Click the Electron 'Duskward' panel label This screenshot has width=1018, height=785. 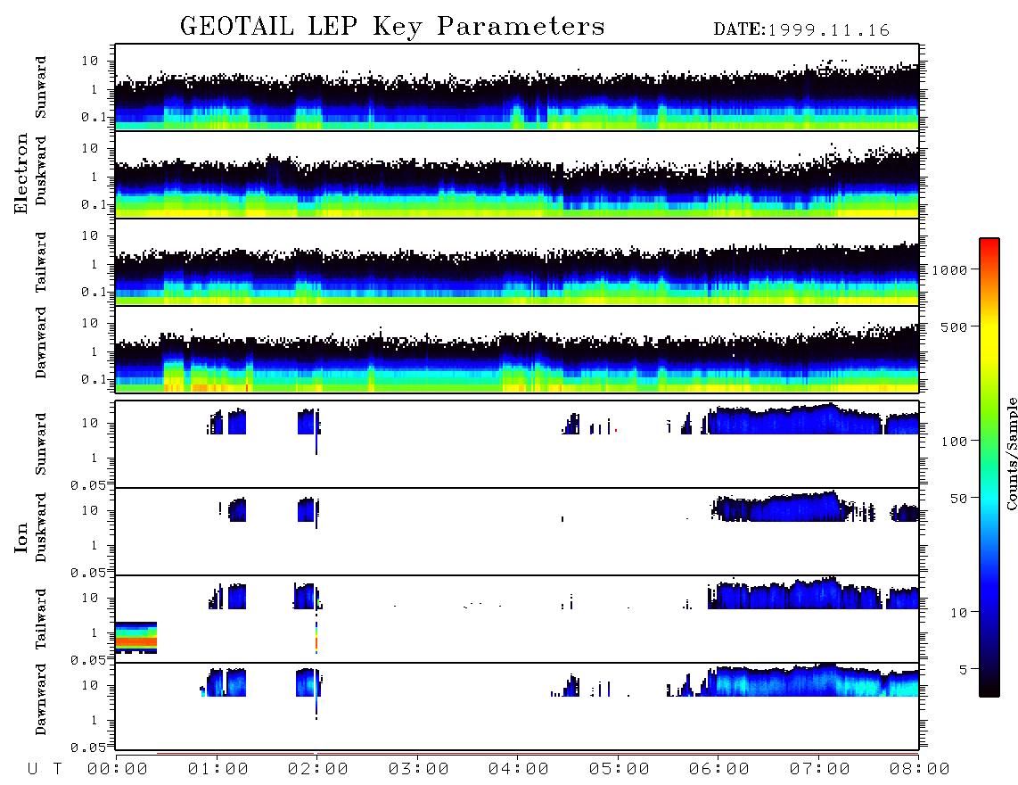click(x=40, y=170)
